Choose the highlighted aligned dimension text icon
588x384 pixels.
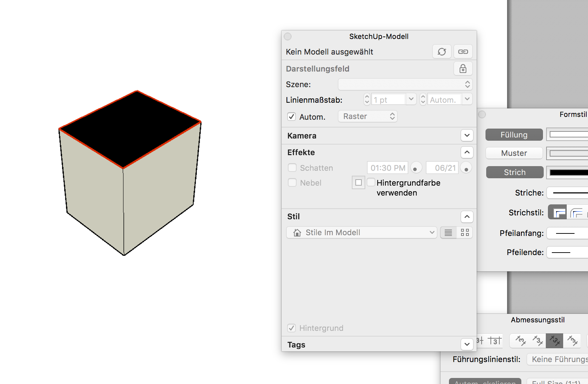pos(554,341)
